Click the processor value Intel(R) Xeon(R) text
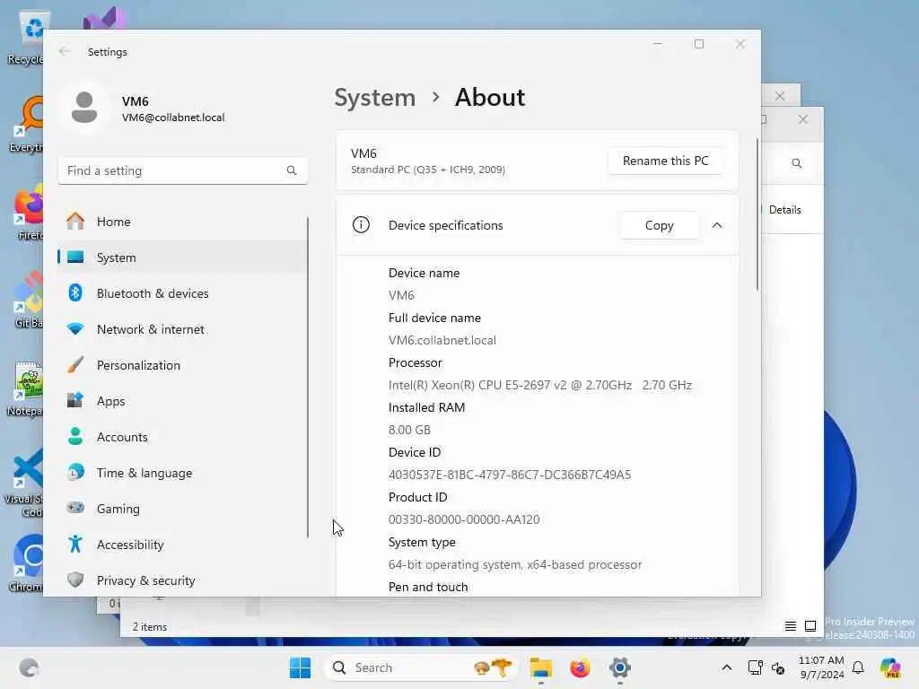The width and height of the screenshot is (919, 689). pos(539,385)
